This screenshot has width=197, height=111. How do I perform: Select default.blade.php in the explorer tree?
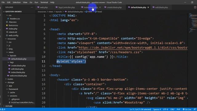(x=19, y=59)
